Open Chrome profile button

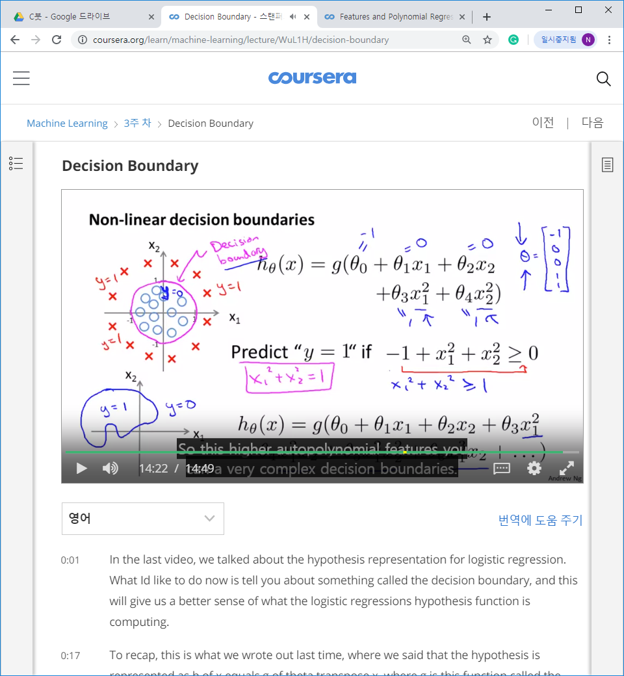click(x=565, y=40)
